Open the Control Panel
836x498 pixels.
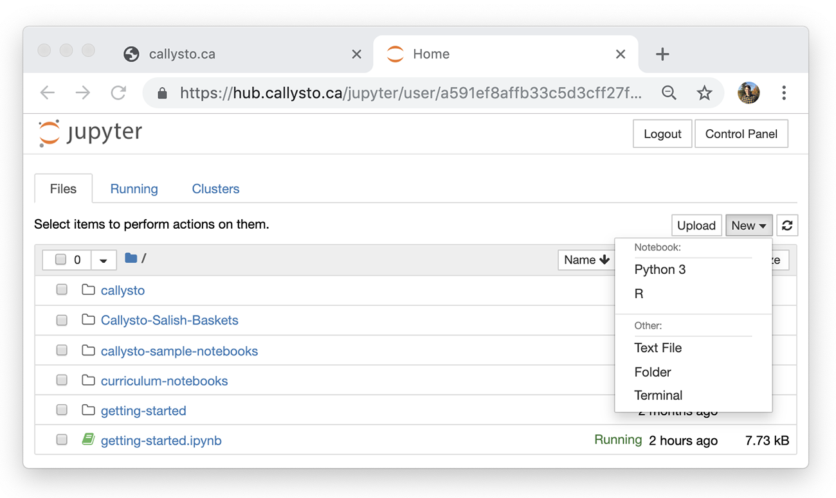pos(741,134)
